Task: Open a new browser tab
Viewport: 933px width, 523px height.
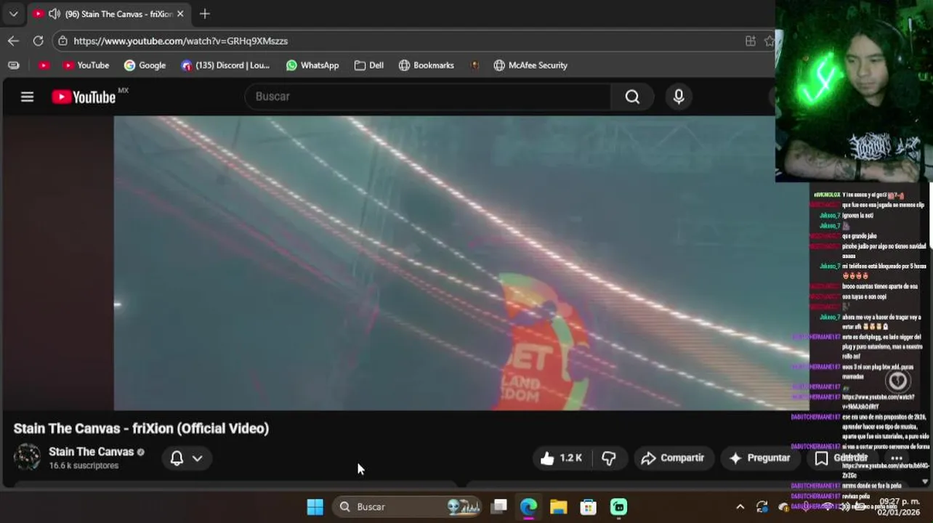Action: click(204, 14)
